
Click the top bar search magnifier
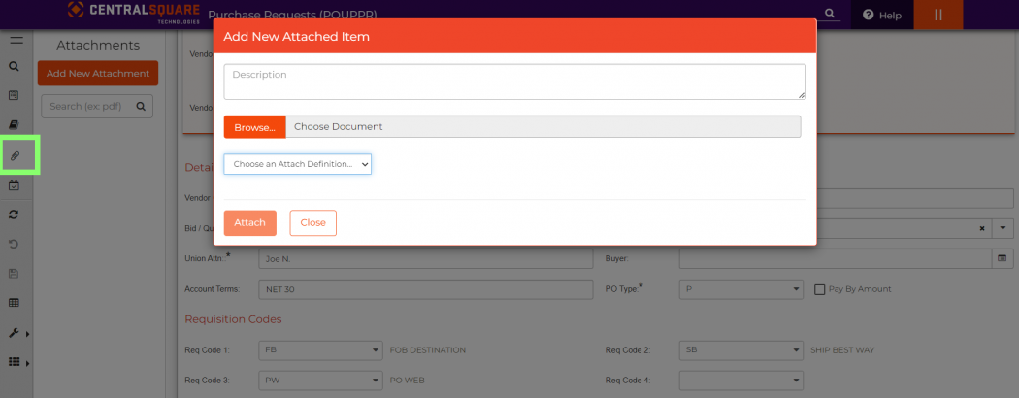829,13
